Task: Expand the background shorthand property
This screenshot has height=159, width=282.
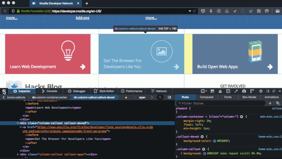Action: pos(182,153)
